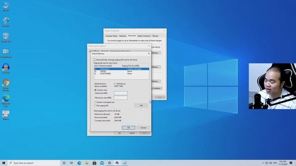Click taskbar volume icon
Viewport: 296px width, 166px height.
[271, 163]
